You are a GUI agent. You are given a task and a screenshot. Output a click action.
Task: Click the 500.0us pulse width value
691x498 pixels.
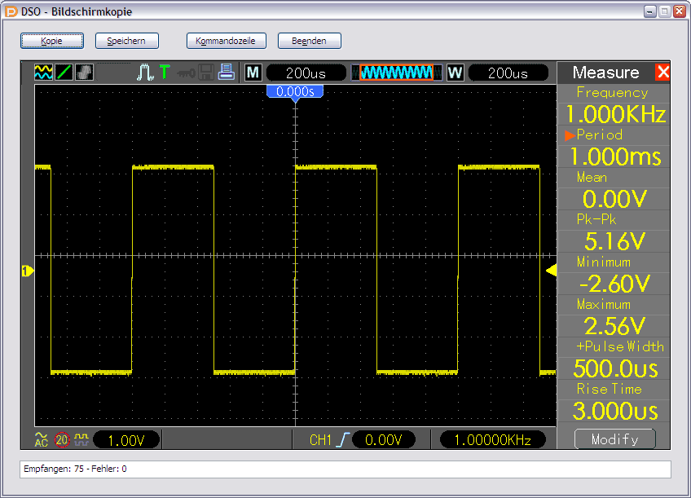[616, 369]
